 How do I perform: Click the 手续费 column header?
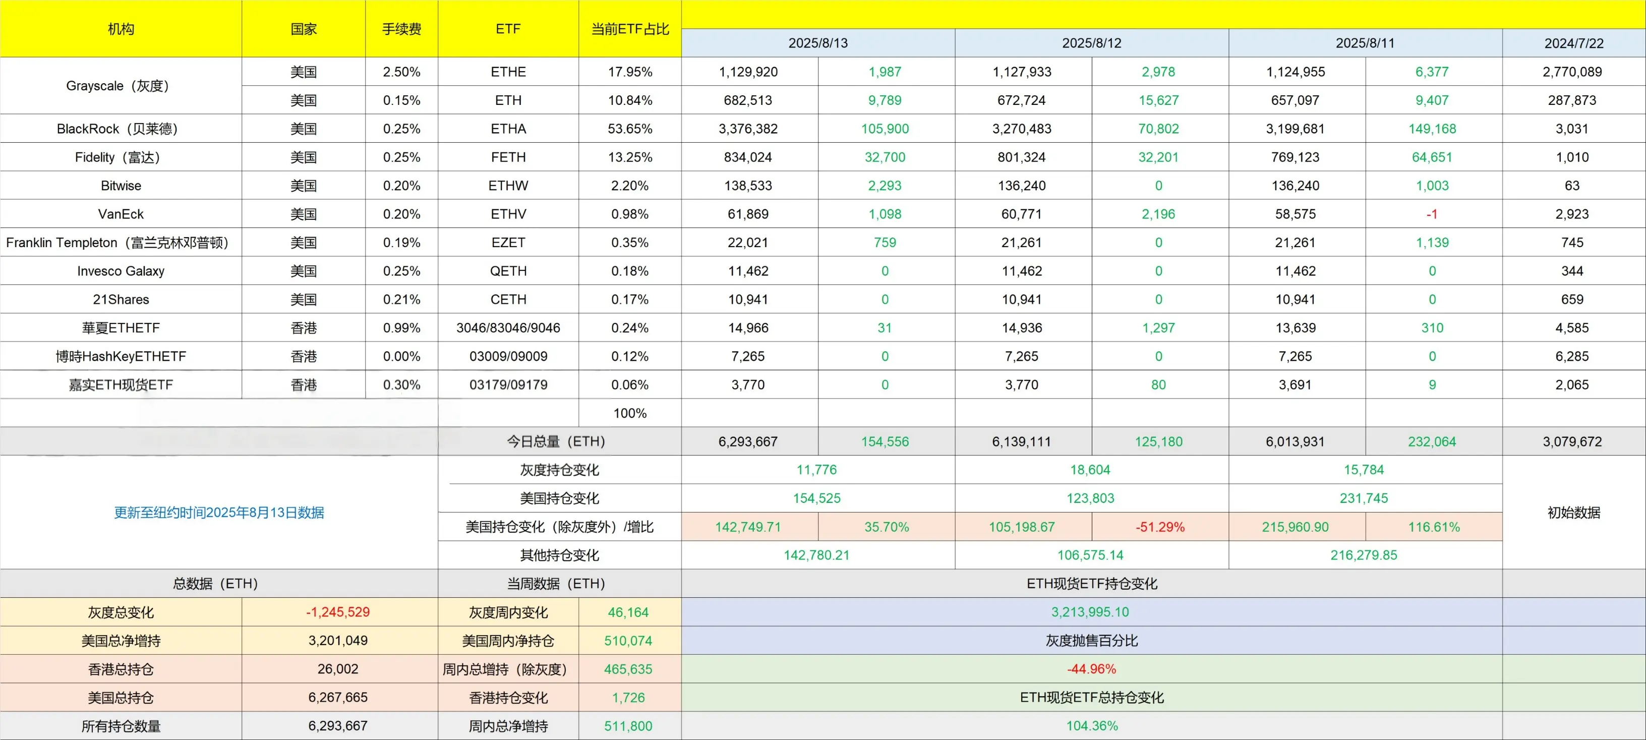[x=401, y=29]
